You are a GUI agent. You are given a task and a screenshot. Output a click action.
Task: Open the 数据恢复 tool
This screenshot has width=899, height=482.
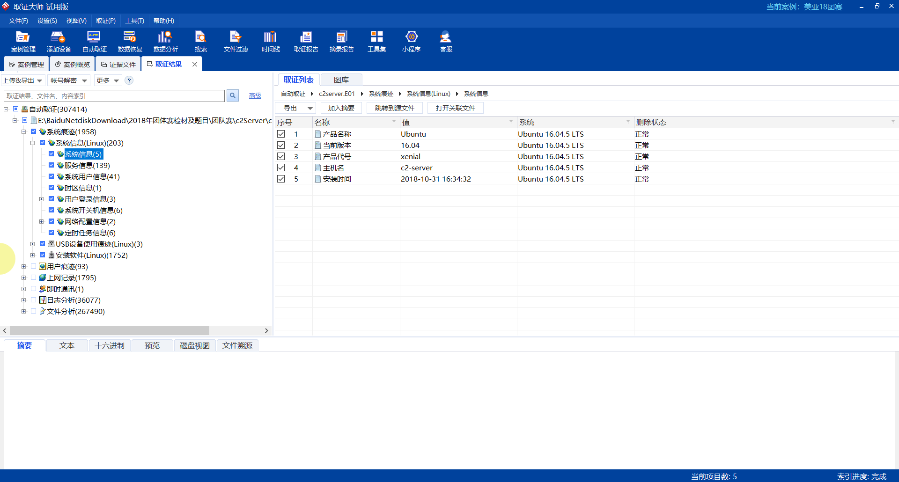tap(130, 42)
